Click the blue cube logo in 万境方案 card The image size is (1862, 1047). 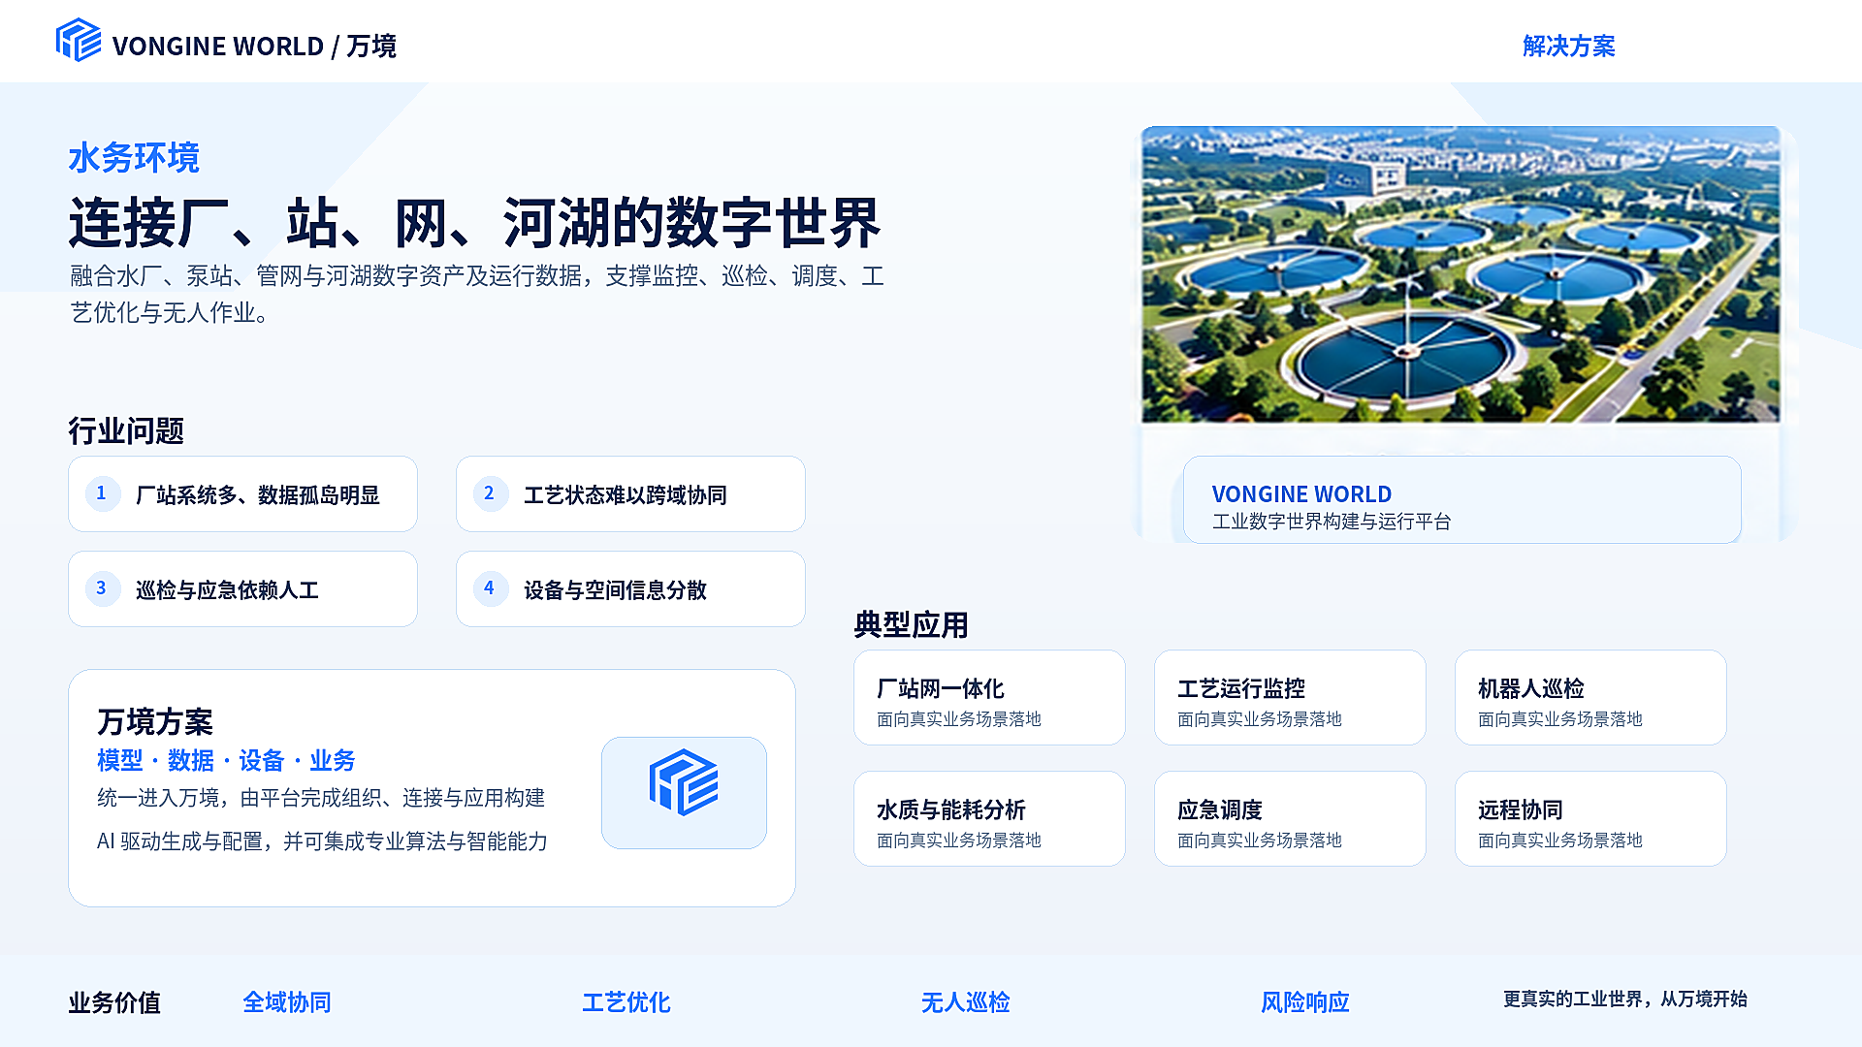(x=684, y=782)
